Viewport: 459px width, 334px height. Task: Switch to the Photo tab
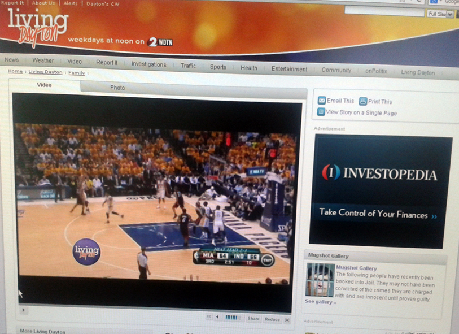118,88
